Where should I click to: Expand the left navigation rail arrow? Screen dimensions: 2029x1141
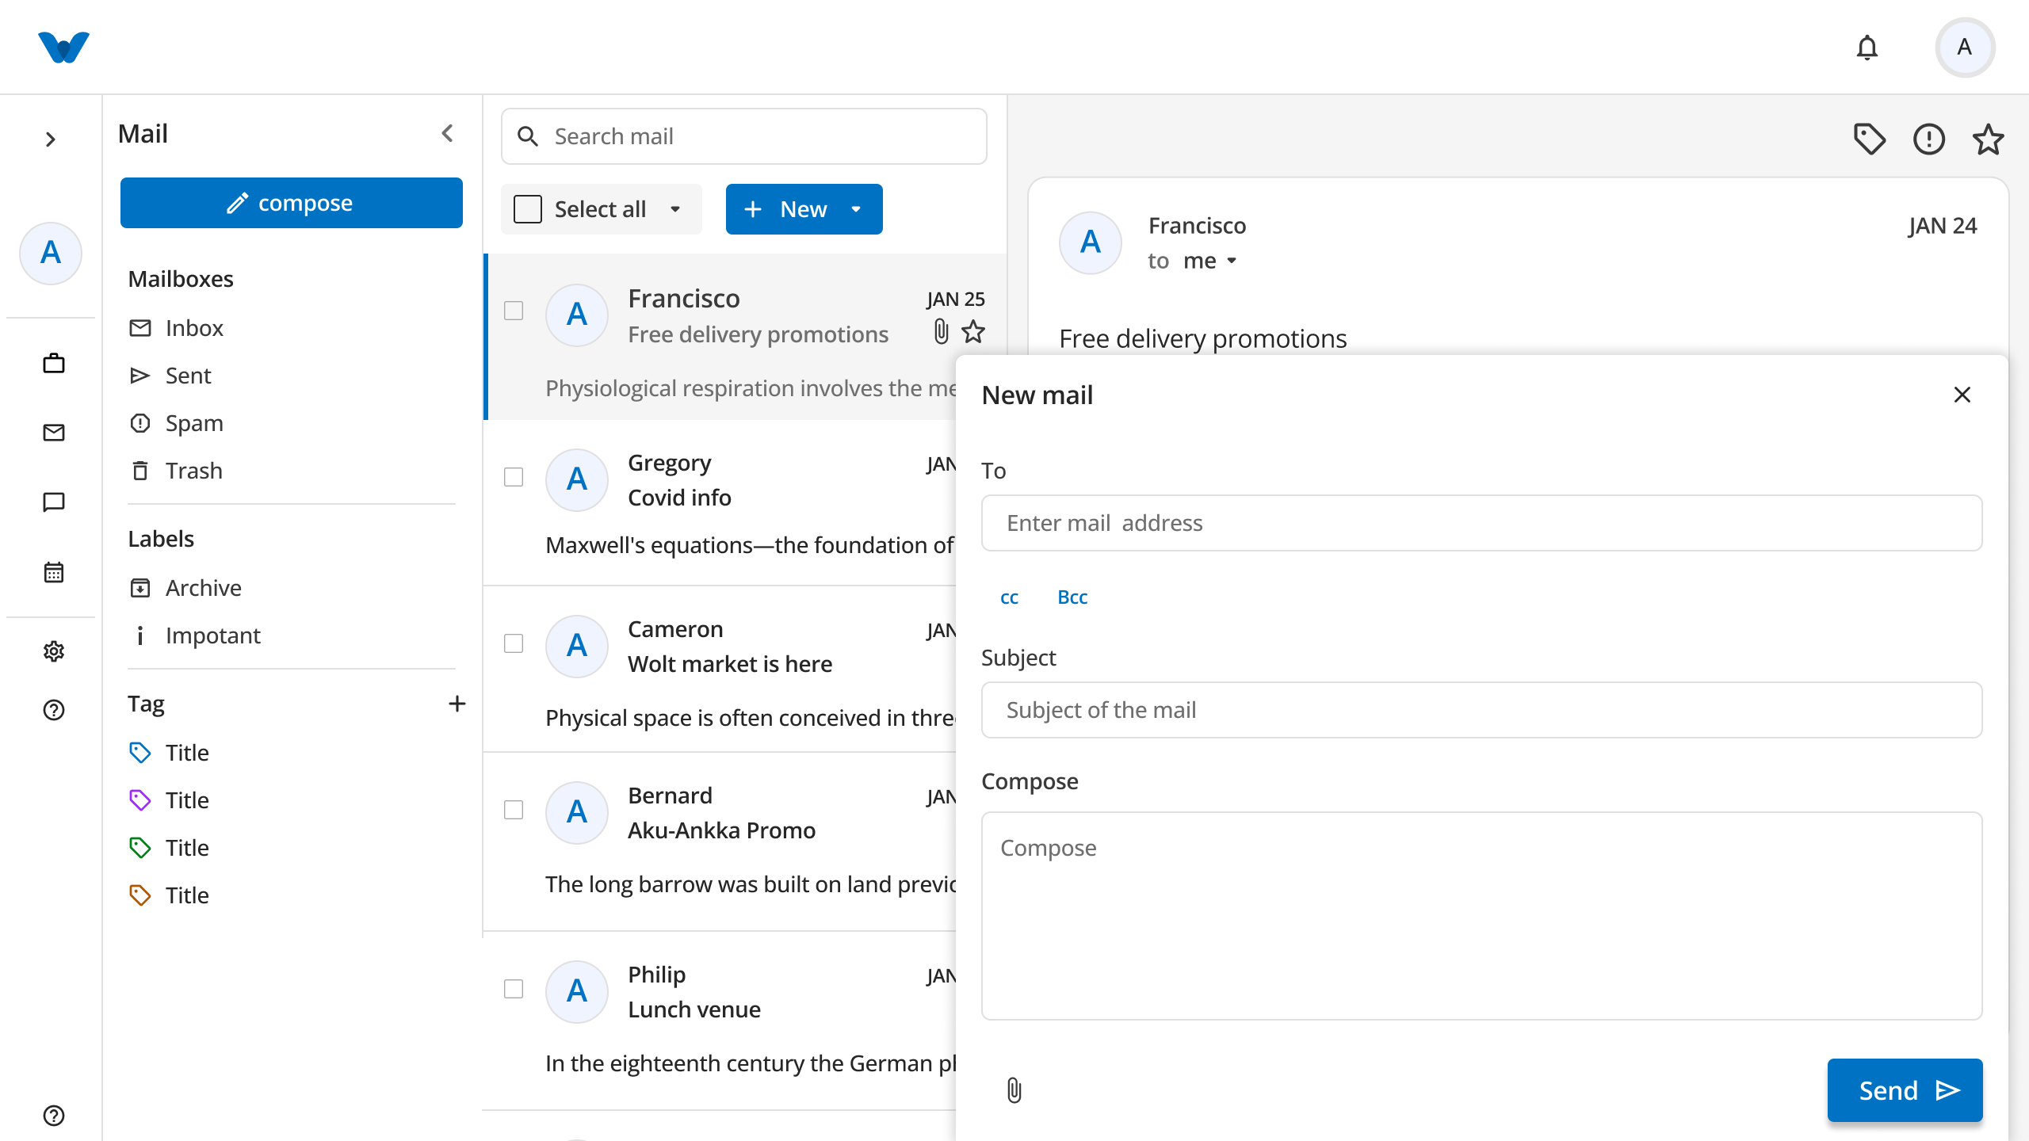(x=51, y=139)
